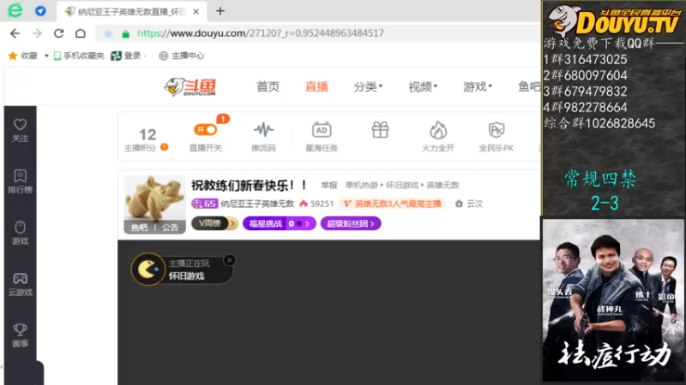The width and height of the screenshot is (686, 385).
Task: Open 英雄无敌3人气最高主播 badge
Action: pyautogui.click(x=392, y=204)
